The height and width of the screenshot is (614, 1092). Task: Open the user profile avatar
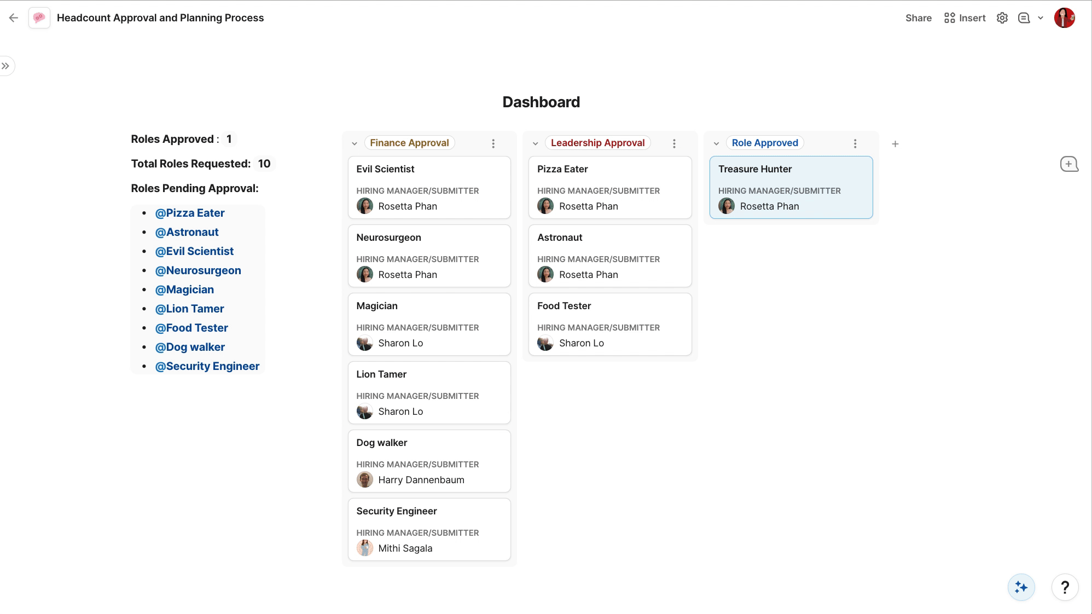point(1064,18)
